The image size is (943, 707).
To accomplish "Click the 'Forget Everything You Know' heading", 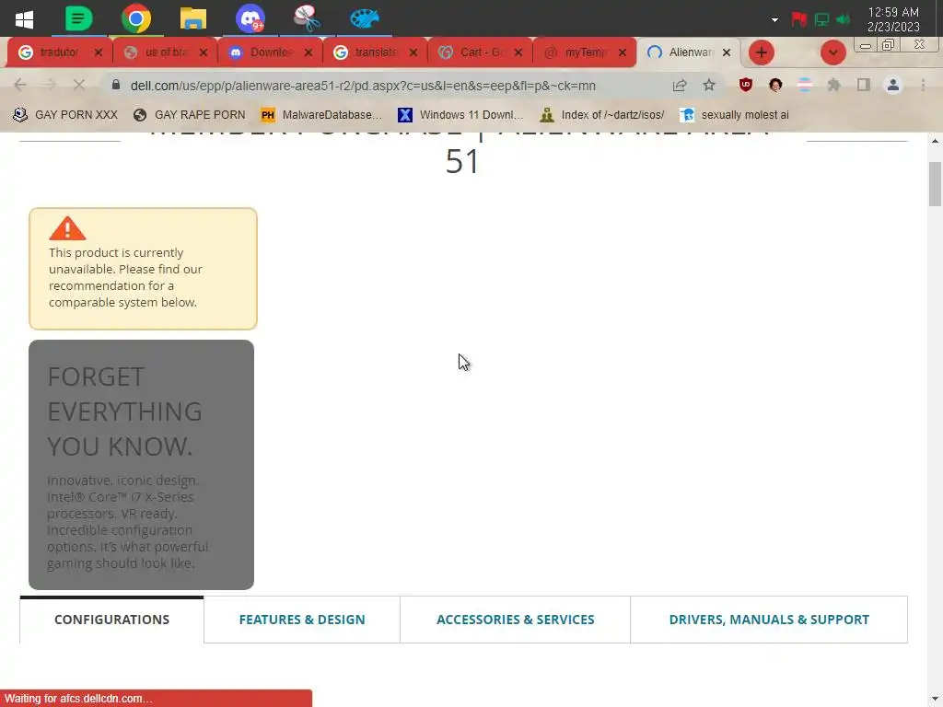I will tap(124, 411).
